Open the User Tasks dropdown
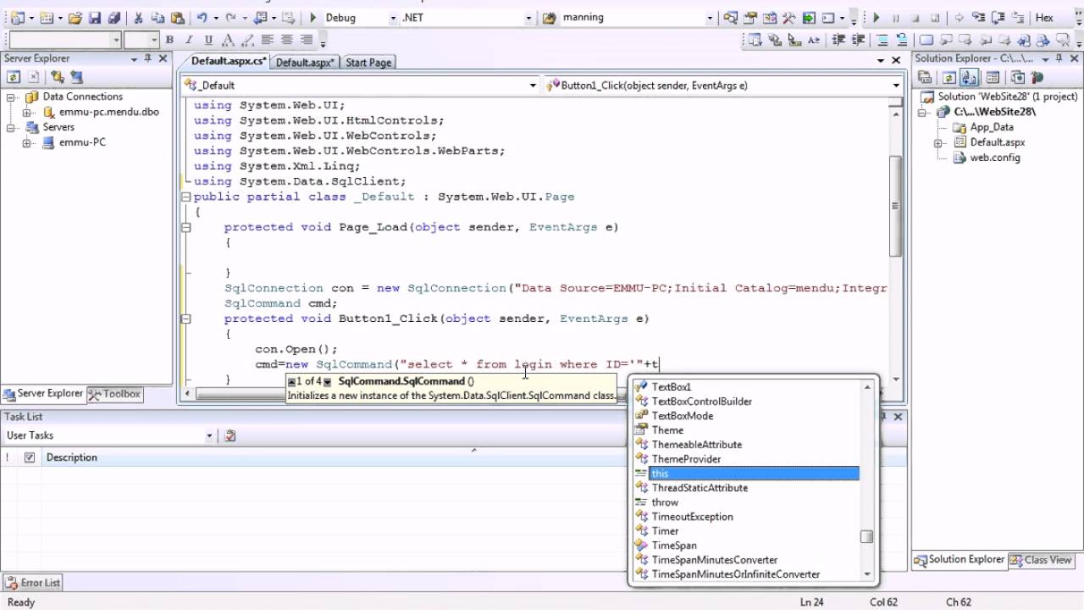 [209, 435]
